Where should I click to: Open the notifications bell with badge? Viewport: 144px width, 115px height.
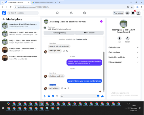(x=133, y=13)
